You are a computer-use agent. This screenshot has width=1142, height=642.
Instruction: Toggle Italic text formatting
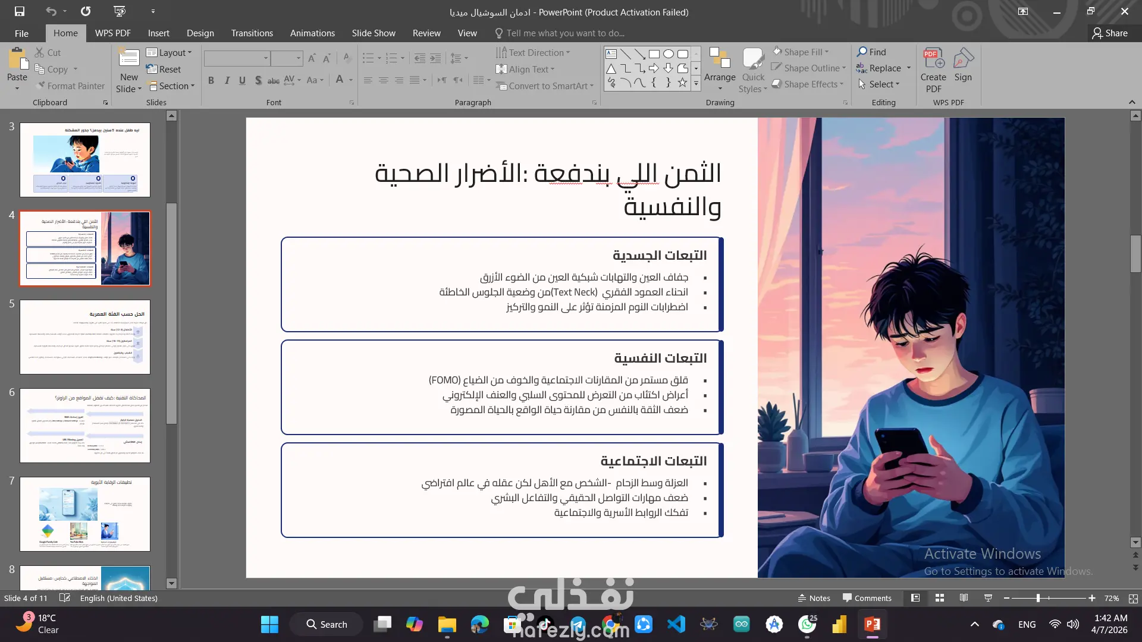[227, 80]
